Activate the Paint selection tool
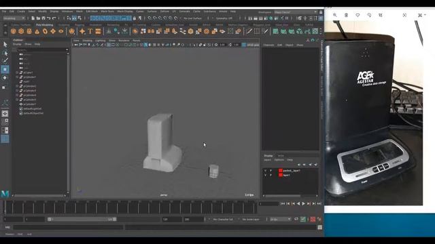The width and height of the screenshot is (435, 244). click(5, 60)
